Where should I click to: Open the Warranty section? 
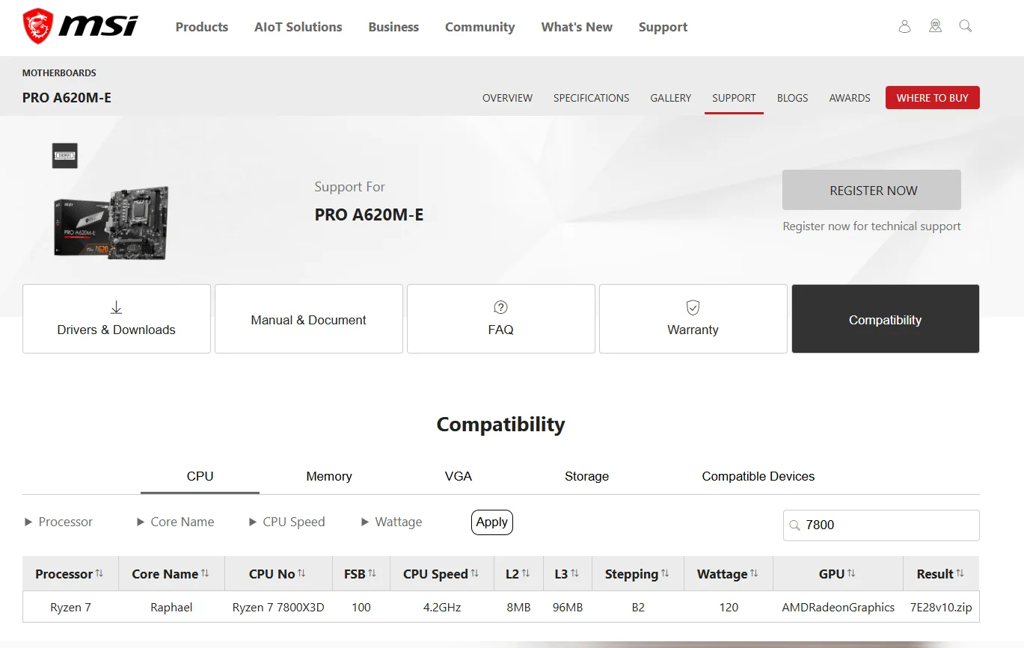[693, 318]
